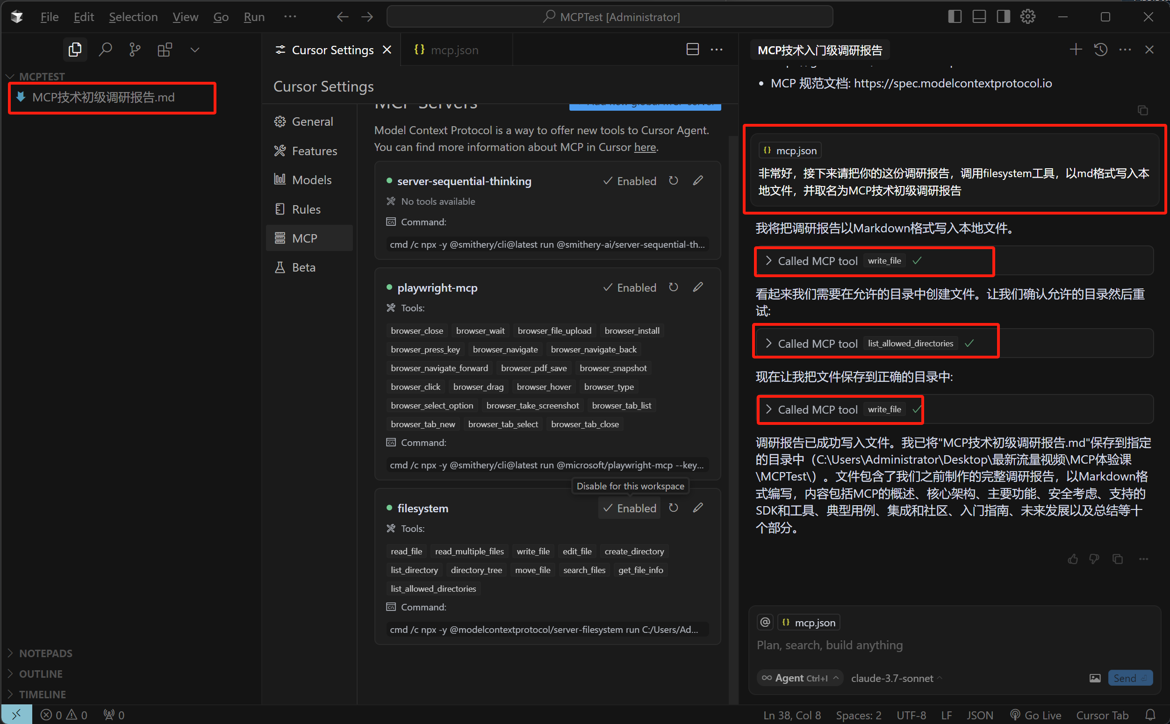The image size is (1170, 724).
Task: Open the Agent mode dropdown
Action: pyautogui.click(x=800, y=678)
